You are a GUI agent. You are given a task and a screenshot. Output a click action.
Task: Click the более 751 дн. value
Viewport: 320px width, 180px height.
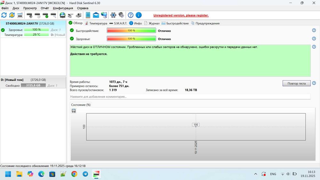tap(119, 86)
